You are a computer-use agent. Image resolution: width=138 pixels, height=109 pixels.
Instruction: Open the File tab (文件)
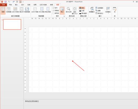3,5
